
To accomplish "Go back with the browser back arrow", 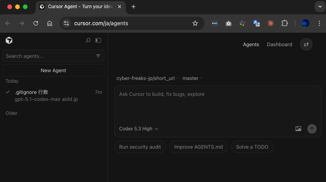I will [x=8, y=23].
